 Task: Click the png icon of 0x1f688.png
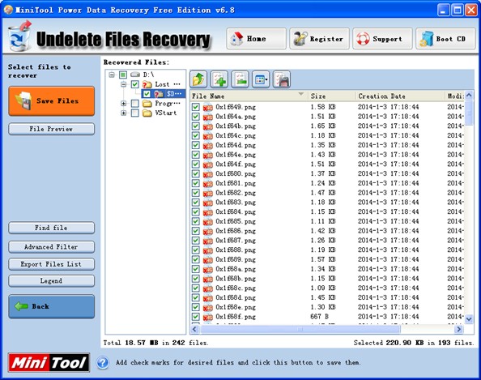pos(208,250)
